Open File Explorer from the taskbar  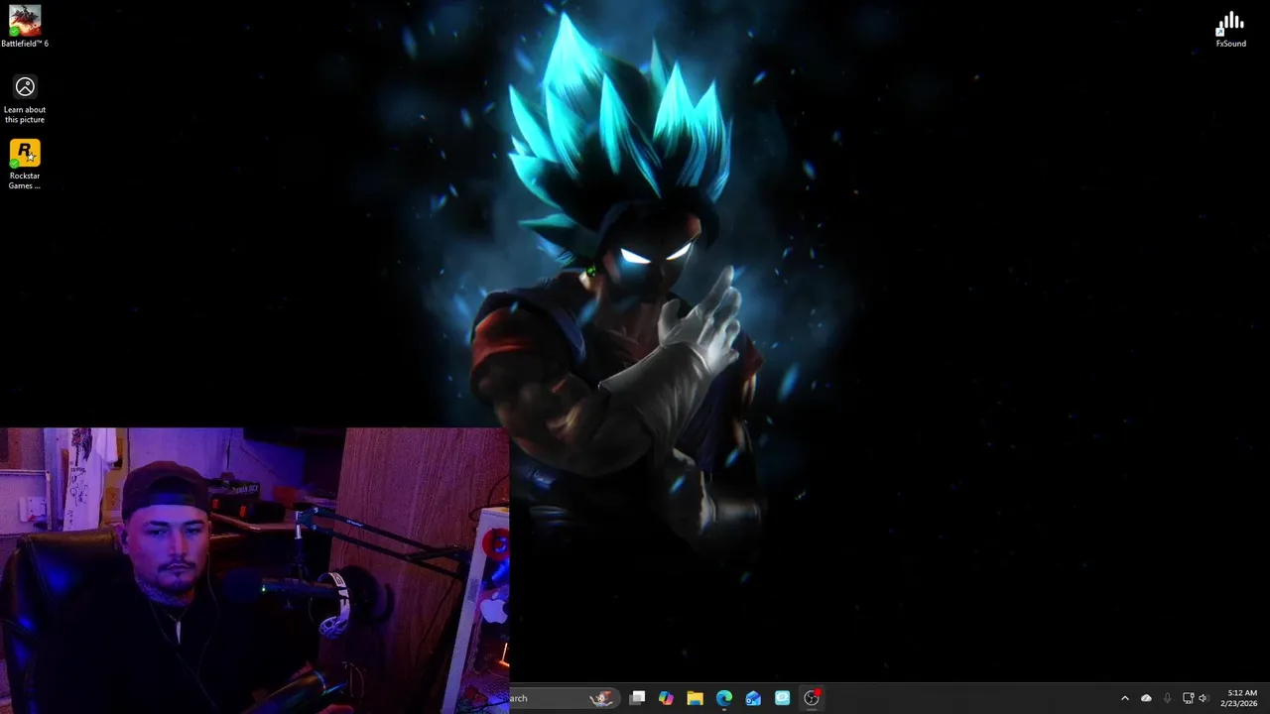(x=695, y=698)
